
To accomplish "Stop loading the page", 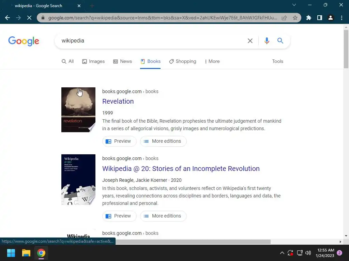I will click(29, 18).
